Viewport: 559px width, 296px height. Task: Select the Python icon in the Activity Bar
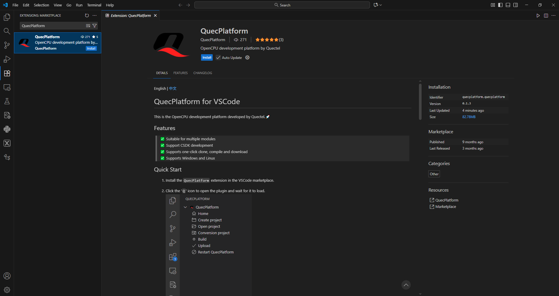coord(7,129)
